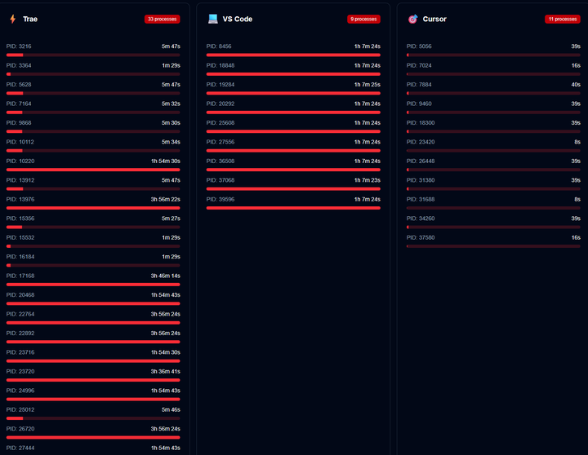The image size is (588, 455).
Task: Select PID: 25608 label
Action: [220, 123]
